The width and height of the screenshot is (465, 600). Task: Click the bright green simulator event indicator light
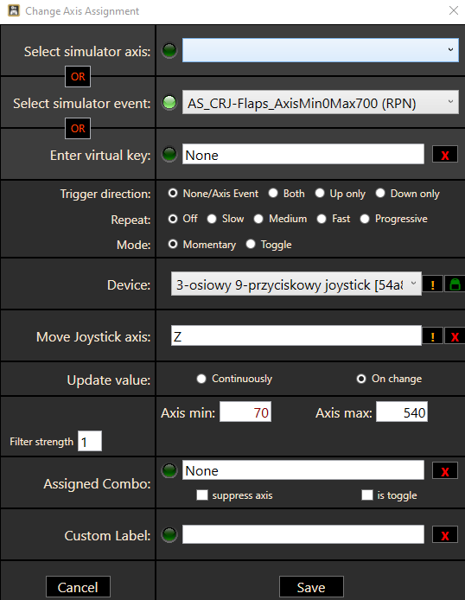(169, 102)
